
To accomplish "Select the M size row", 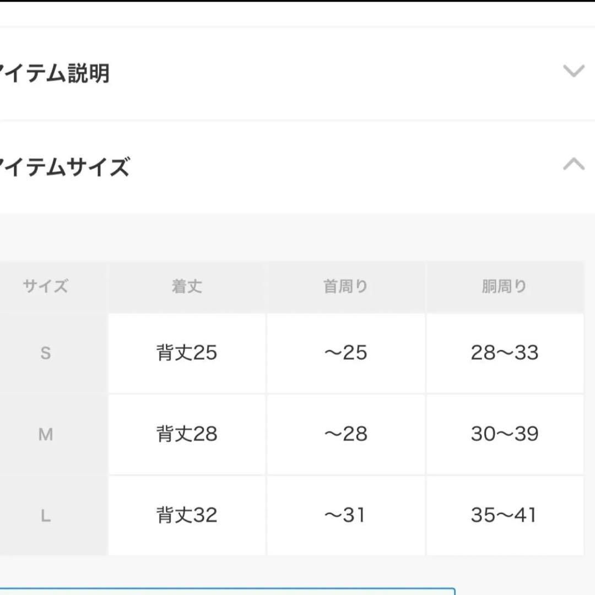I will coord(46,435).
